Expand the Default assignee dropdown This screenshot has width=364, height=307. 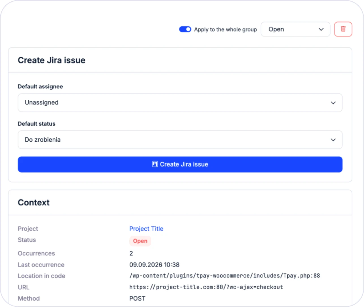pyautogui.click(x=180, y=103)
